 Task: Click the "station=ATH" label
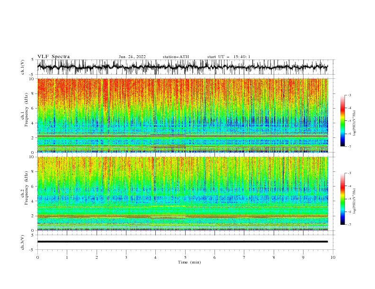click(x=176, y=57)
